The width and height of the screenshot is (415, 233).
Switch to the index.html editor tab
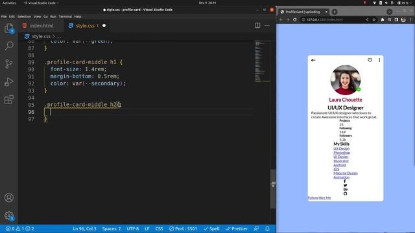41,26
